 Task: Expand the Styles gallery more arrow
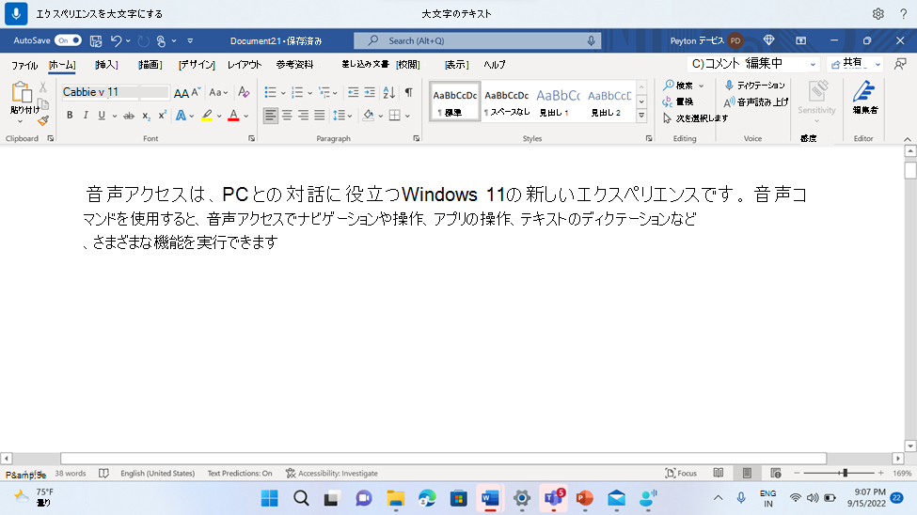pyautogui.click(x=641, y=116)
